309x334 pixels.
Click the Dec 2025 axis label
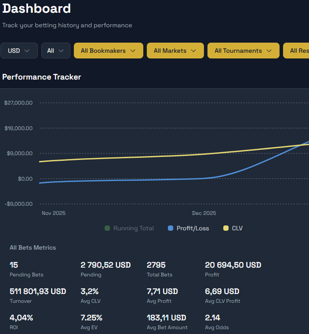click(204, 213)
